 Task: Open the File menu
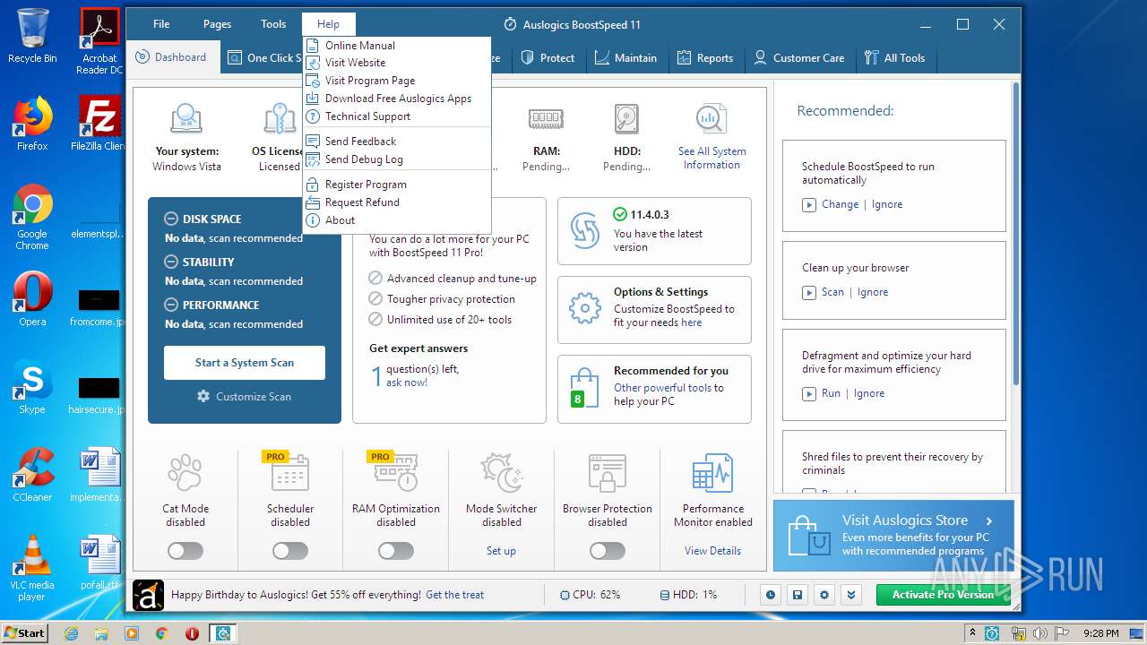tap(161, 24)
